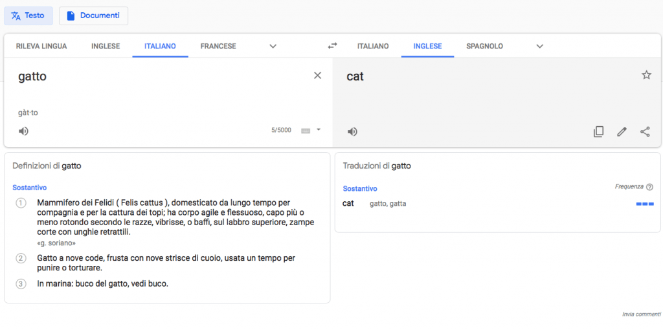
Task: Switch to Testo mode
Action: [x=28, y=16]
